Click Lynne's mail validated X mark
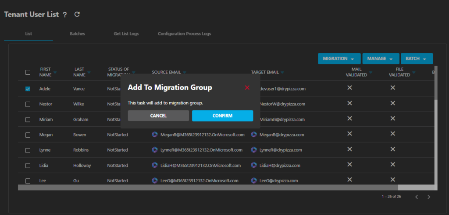The image size is (449, 215). pyautogui.click(x=349, y=149)
